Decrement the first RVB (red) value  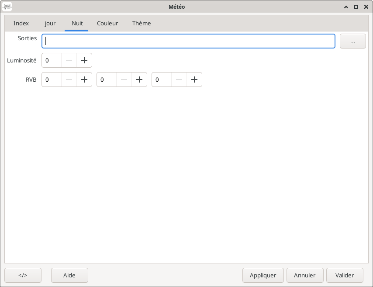[69, 80]
